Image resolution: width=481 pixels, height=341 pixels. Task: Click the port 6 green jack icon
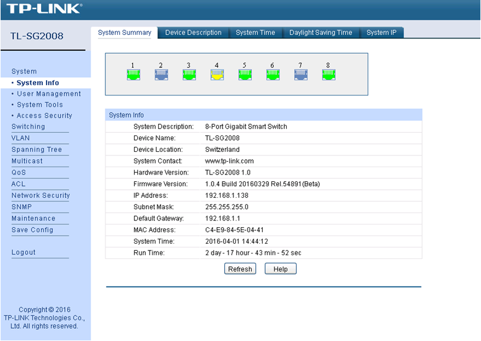(273, 75)
